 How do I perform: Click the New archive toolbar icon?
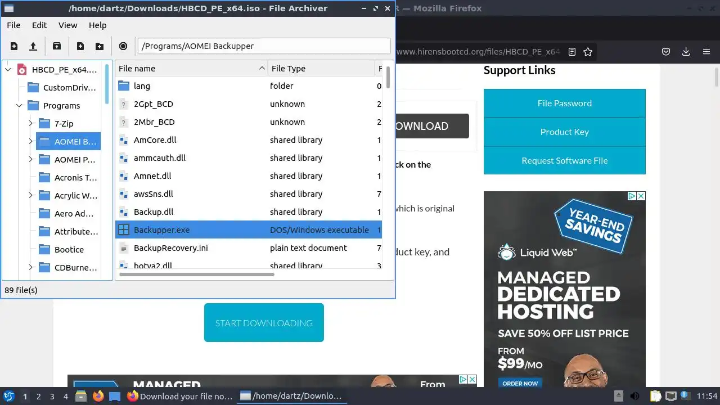14,46
